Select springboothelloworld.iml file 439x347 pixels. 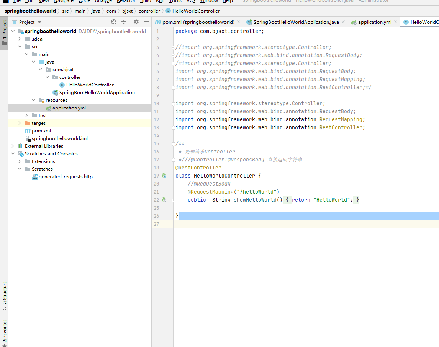60,138
